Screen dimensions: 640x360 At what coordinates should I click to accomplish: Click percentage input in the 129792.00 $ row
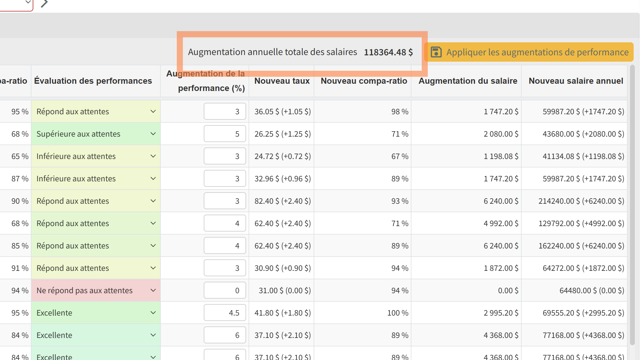click(225, 223)
